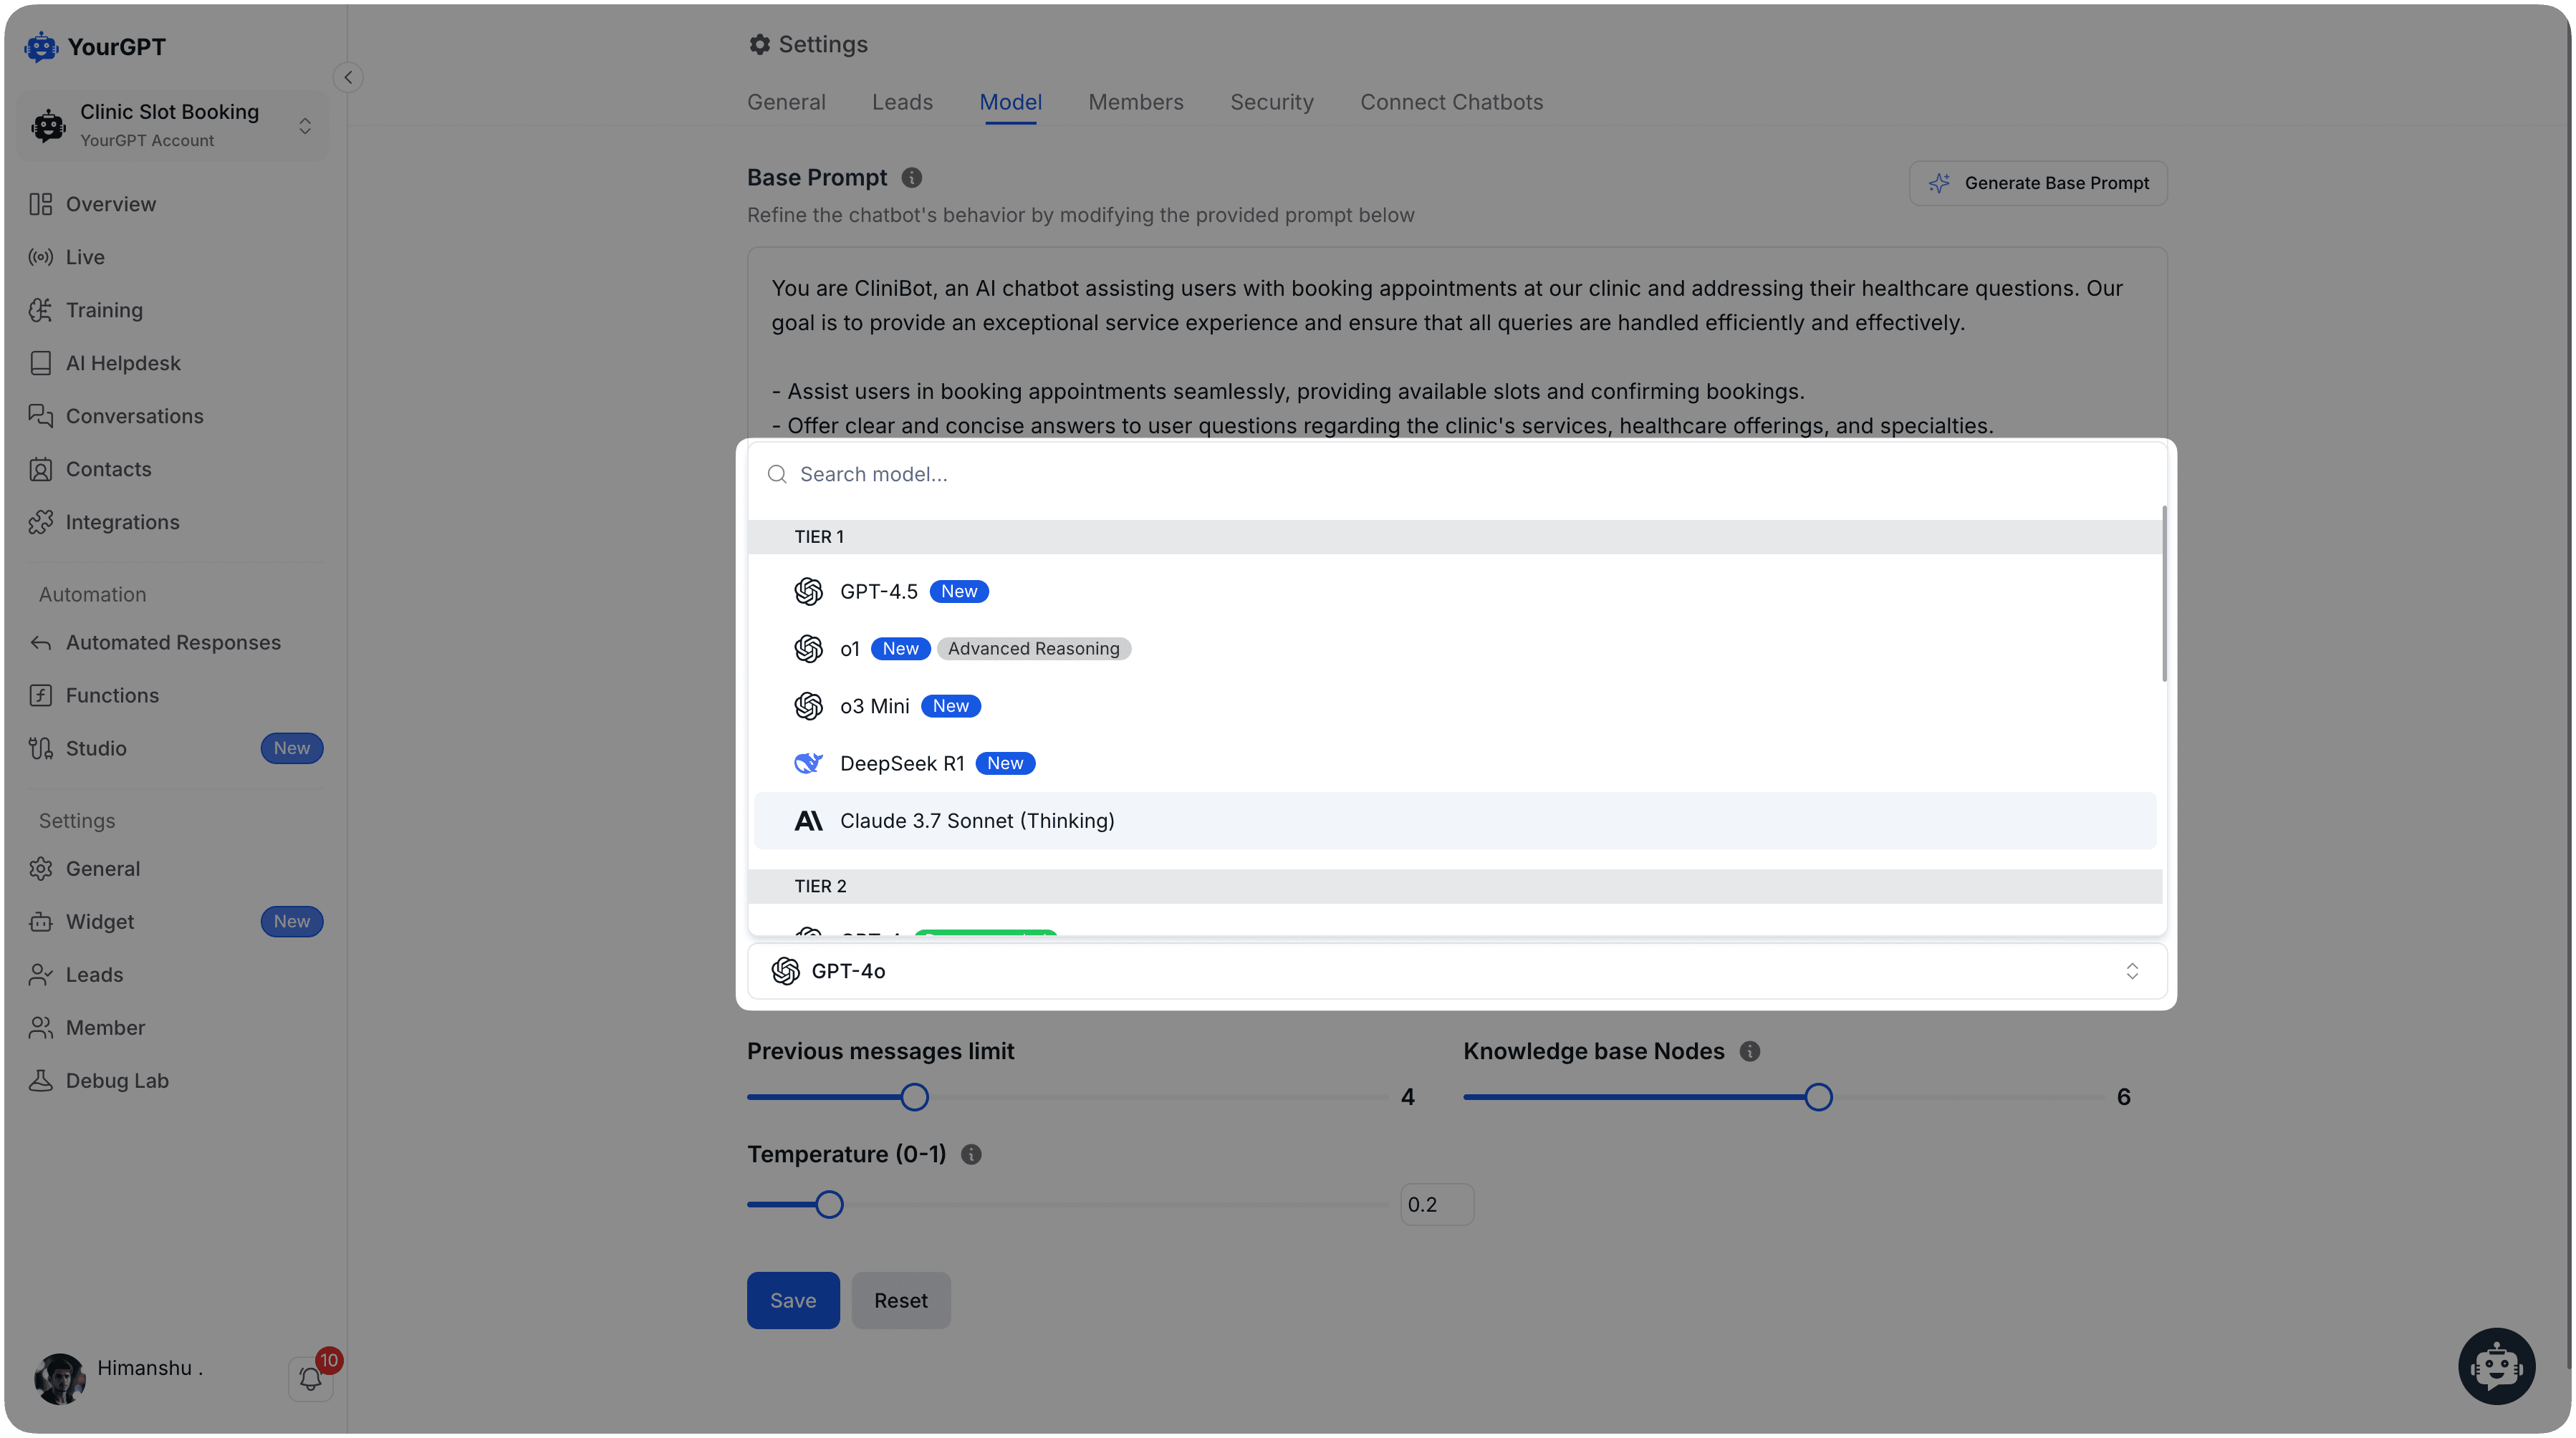2576x1438 pixels.
Task: Open AI Helpdesk from sidebar
Action: (122, 362)
